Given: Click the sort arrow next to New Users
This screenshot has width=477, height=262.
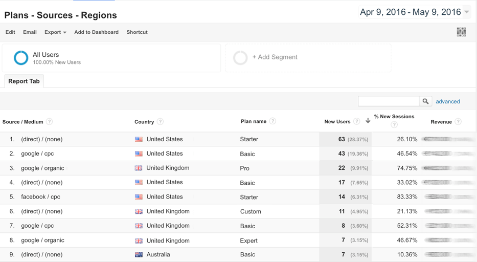Looking at the screenshot, I should pyautogui.click(x=368, y=121).
